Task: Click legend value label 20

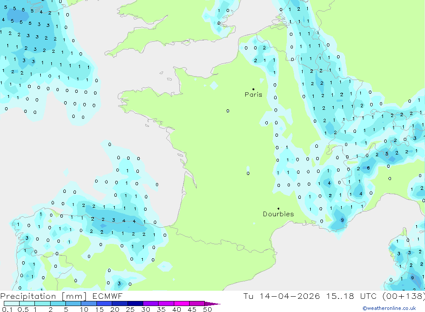Action: pyautogui.click(x=115, y=309)
